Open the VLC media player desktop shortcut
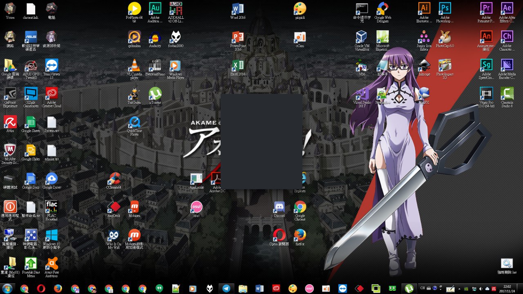This screenshot has width=523, height=294. 134,66
